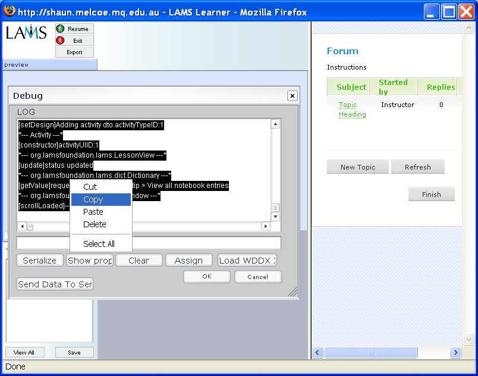
Task: Click the Finish button
Action: click(431, 194)
